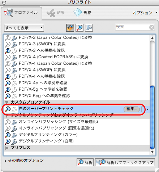Screen dimensions: 159x172
Task: Collapse the カスタムプロファイル group
Action: tap(7, 102)
